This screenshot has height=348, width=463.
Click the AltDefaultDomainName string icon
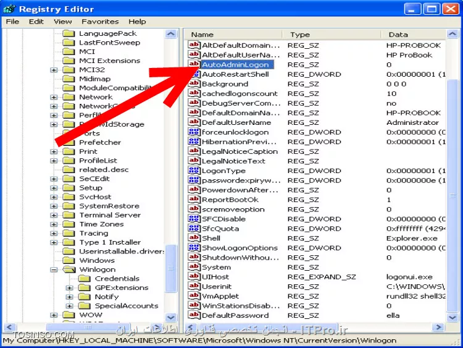pos(194,45)
